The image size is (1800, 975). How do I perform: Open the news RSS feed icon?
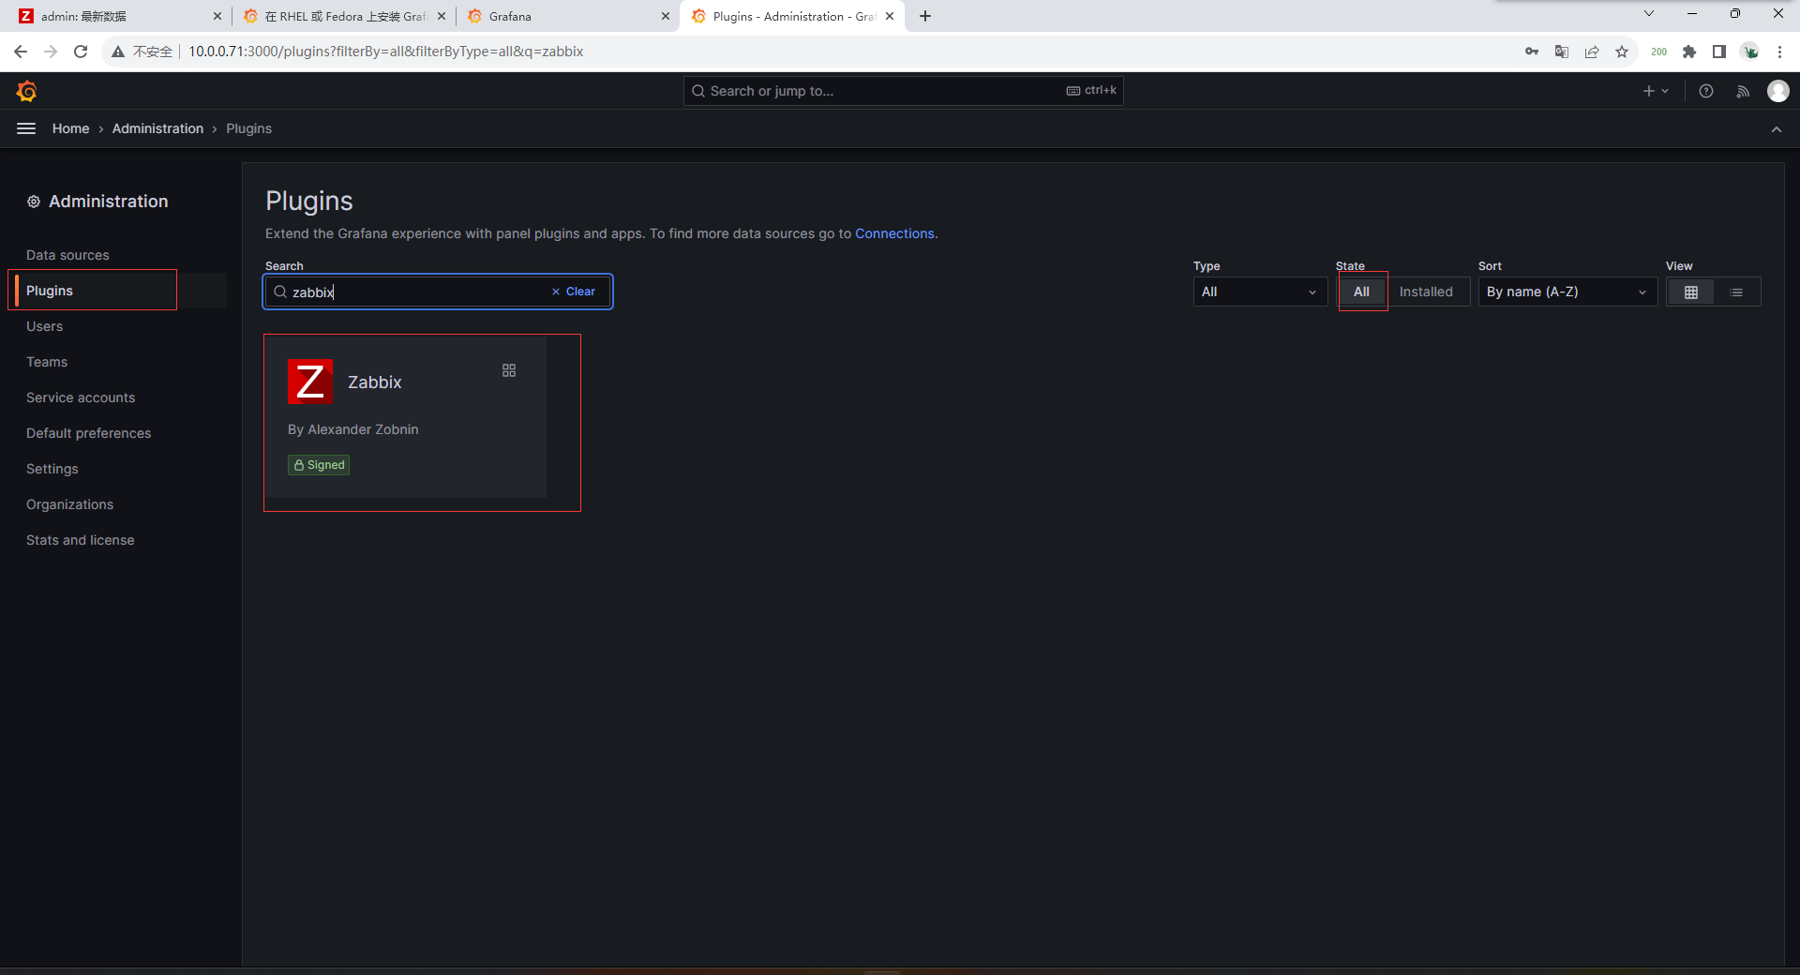coord(1743,91)
